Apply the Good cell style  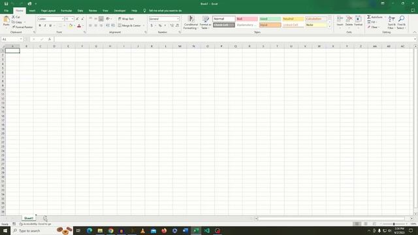pyautogui.click(x=270, y=19)
